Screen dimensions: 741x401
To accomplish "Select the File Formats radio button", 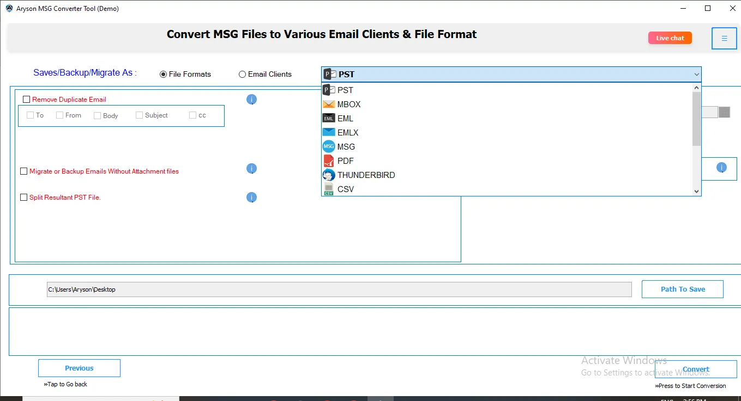I will 163,75.
